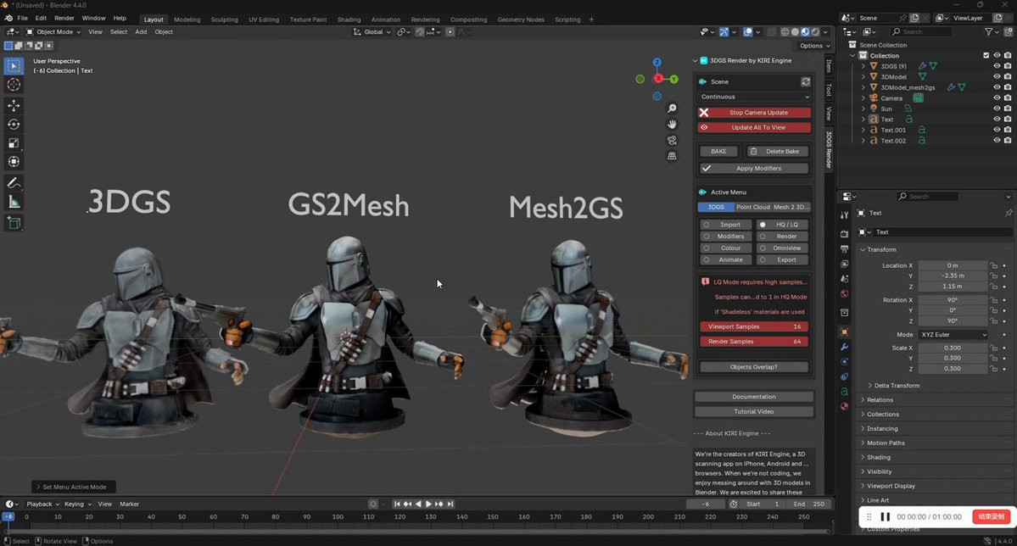Activate the Rotate tool
Image resolution: width=1017 pixels, height=546 pixels.
14,124
